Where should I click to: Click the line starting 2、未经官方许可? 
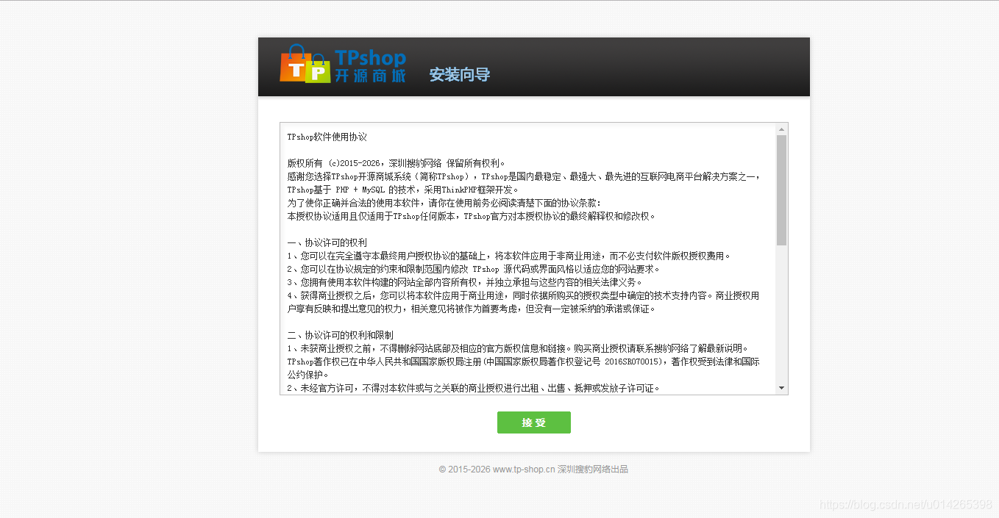pos(473,388)
